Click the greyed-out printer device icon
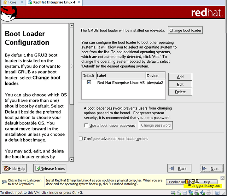Screen dimensions: 227x196 [x=208, y=193]
